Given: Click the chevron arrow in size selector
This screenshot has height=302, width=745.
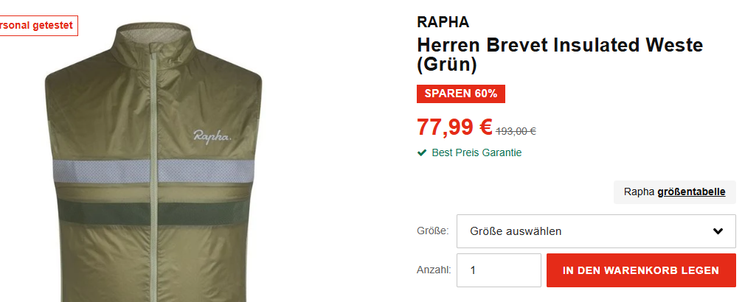Looking at the screenshot, I should (718, 231).
